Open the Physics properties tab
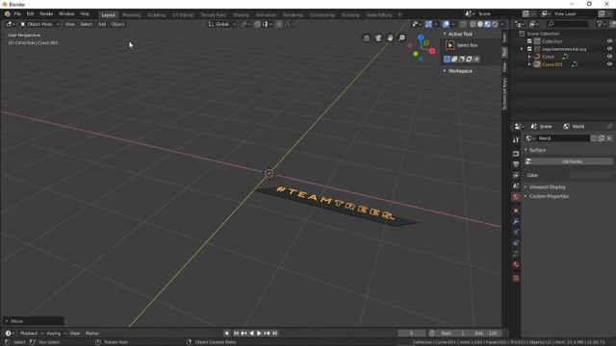This screenshot has width=616, height=346. [x=516, y=243]
